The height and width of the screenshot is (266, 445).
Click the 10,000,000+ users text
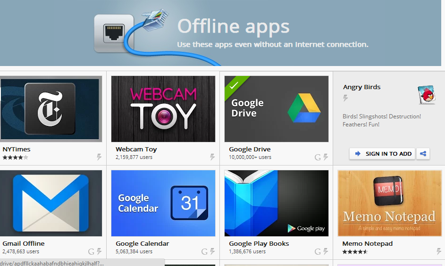tap(250, 157)
